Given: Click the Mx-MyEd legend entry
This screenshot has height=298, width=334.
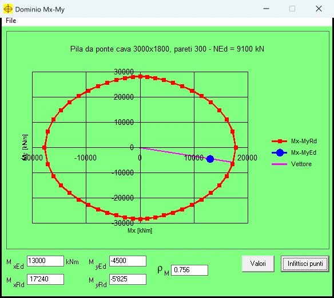Looking at the screenshot, I should point(294,152).
